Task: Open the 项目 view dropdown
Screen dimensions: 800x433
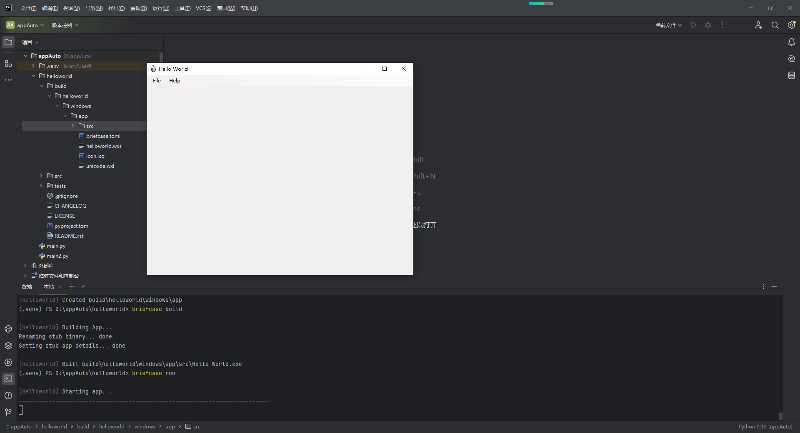Action: (30, 42)
